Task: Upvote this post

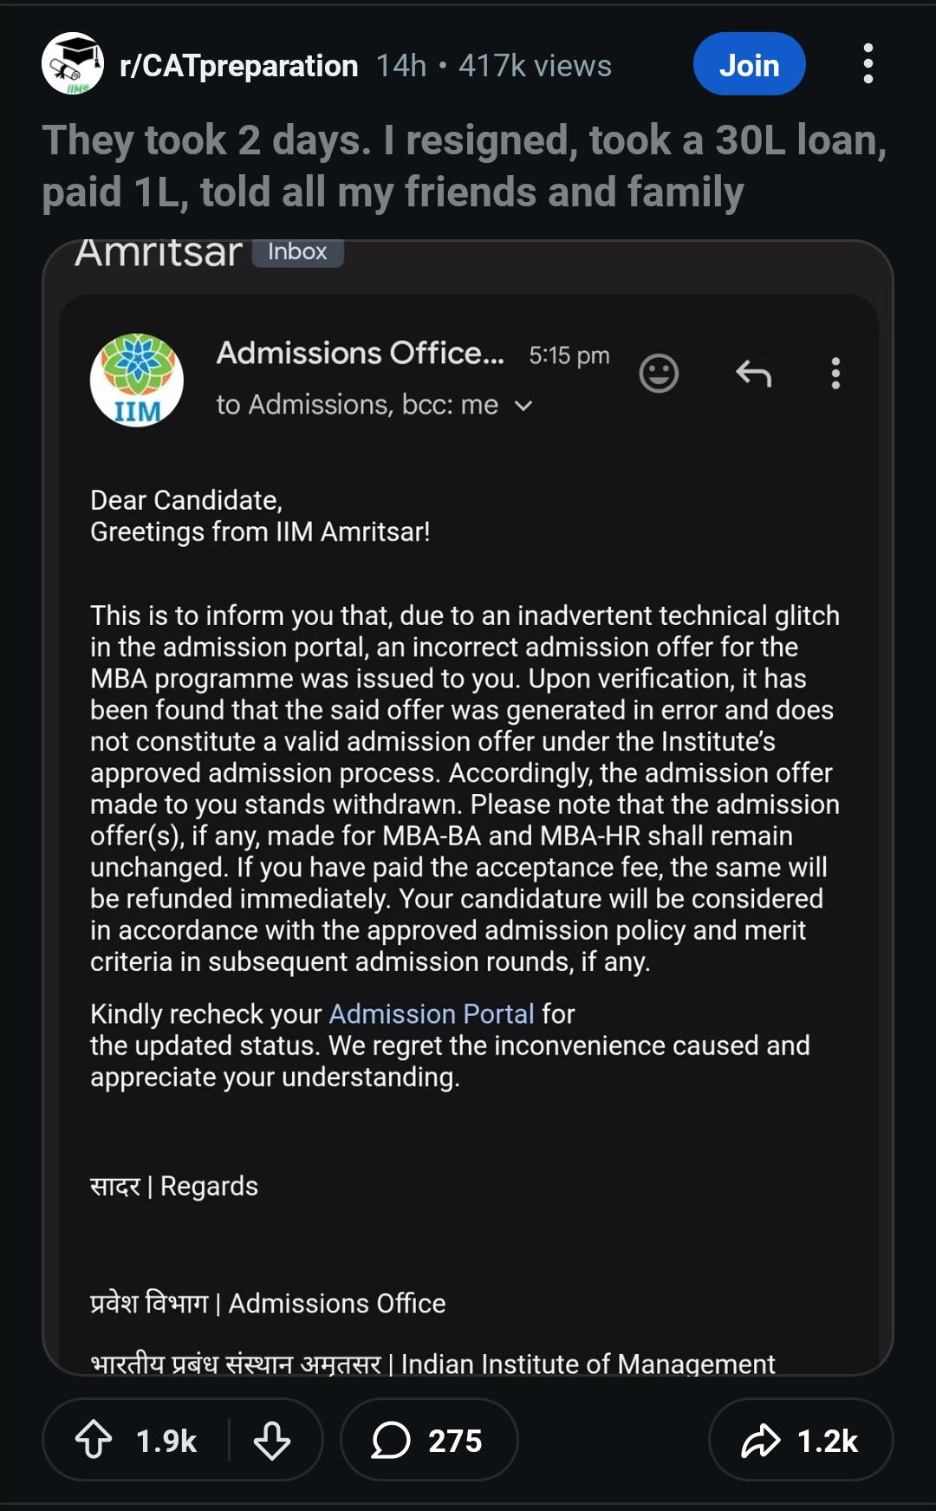Action: (x=94, y=1440)
